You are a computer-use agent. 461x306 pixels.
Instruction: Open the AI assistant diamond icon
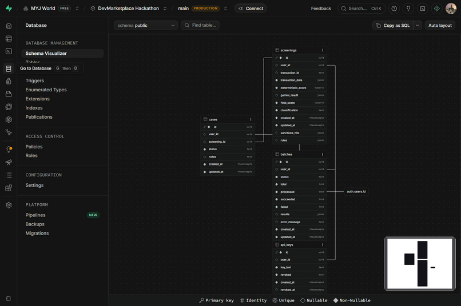click(437, 9)
